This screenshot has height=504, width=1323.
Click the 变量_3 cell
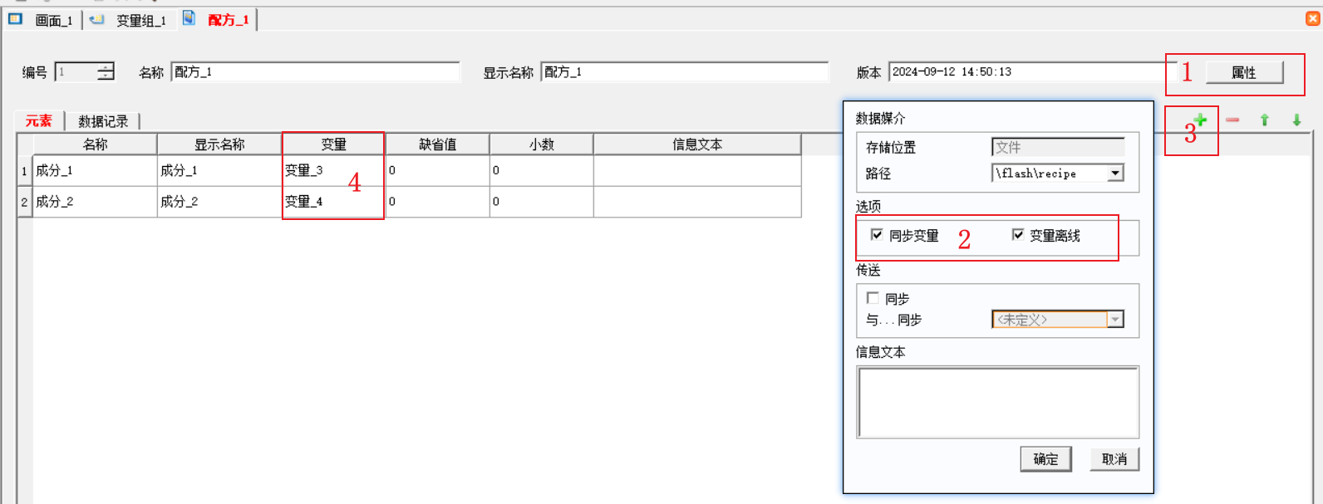click(x=334, y=170)
